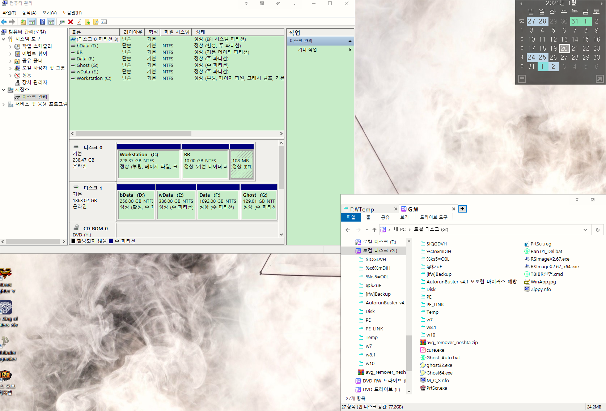Viewport: 606px width, 411px height.
Task: Click the properties checkmark page icon
Action: pos(79,22)
